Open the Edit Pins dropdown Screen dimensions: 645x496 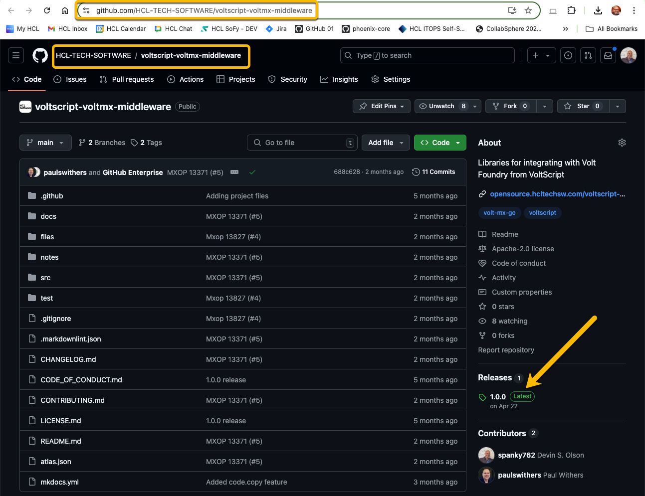click(x=382, y=106)
